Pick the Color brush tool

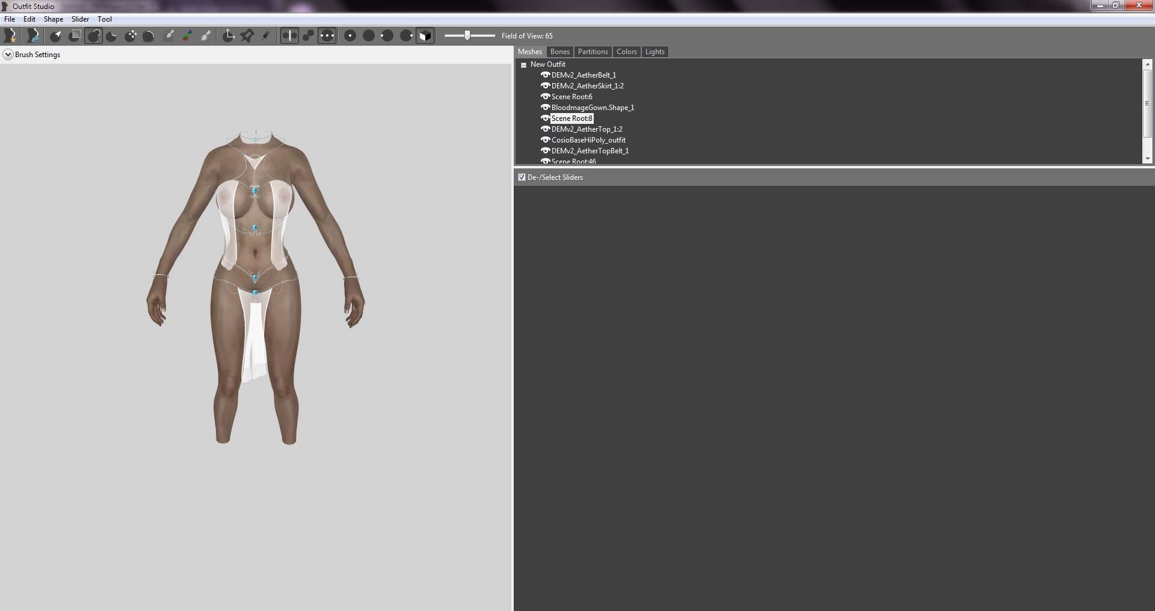[x=187, y=36]
